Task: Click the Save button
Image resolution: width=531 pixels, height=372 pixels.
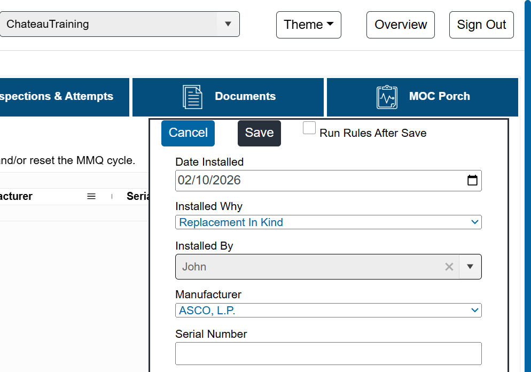Action: pyautogui.click(x=260, y=133)
